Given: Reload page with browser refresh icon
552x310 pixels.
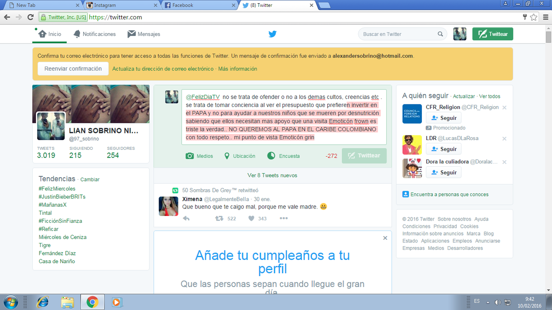Looking at the screenshot, I should (x=30, y=17).
